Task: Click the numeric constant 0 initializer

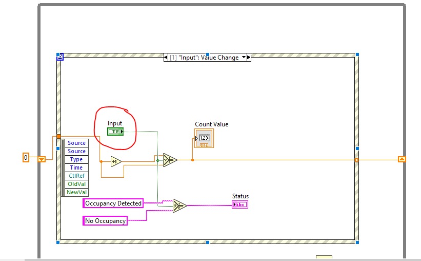Action: tap(26, 157)
